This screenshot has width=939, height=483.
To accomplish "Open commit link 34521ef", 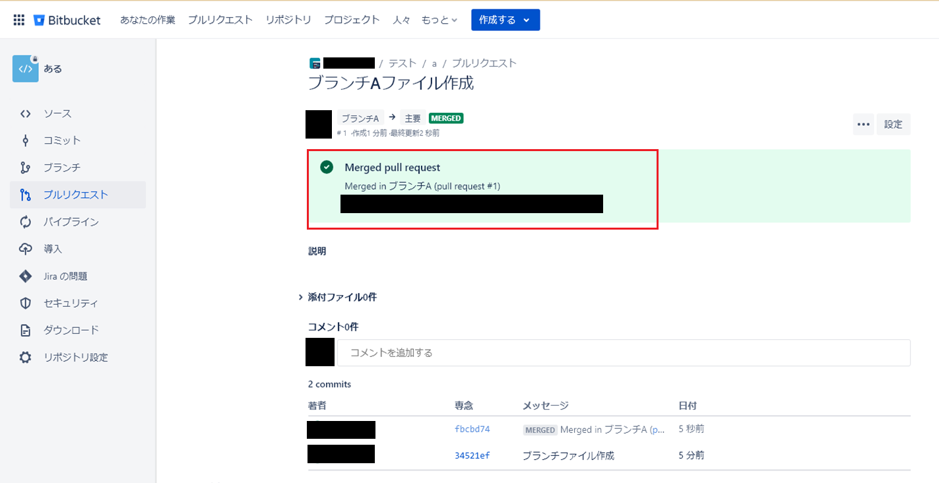I will [472, 455].
